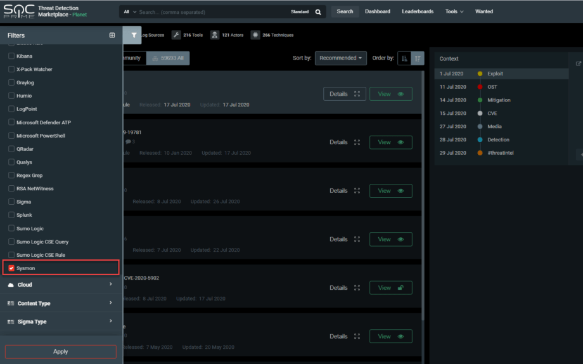The height and width of the screenshot is (364, 583).
Task: Open the Tools dropdown menu
Action: click(454, 11)
